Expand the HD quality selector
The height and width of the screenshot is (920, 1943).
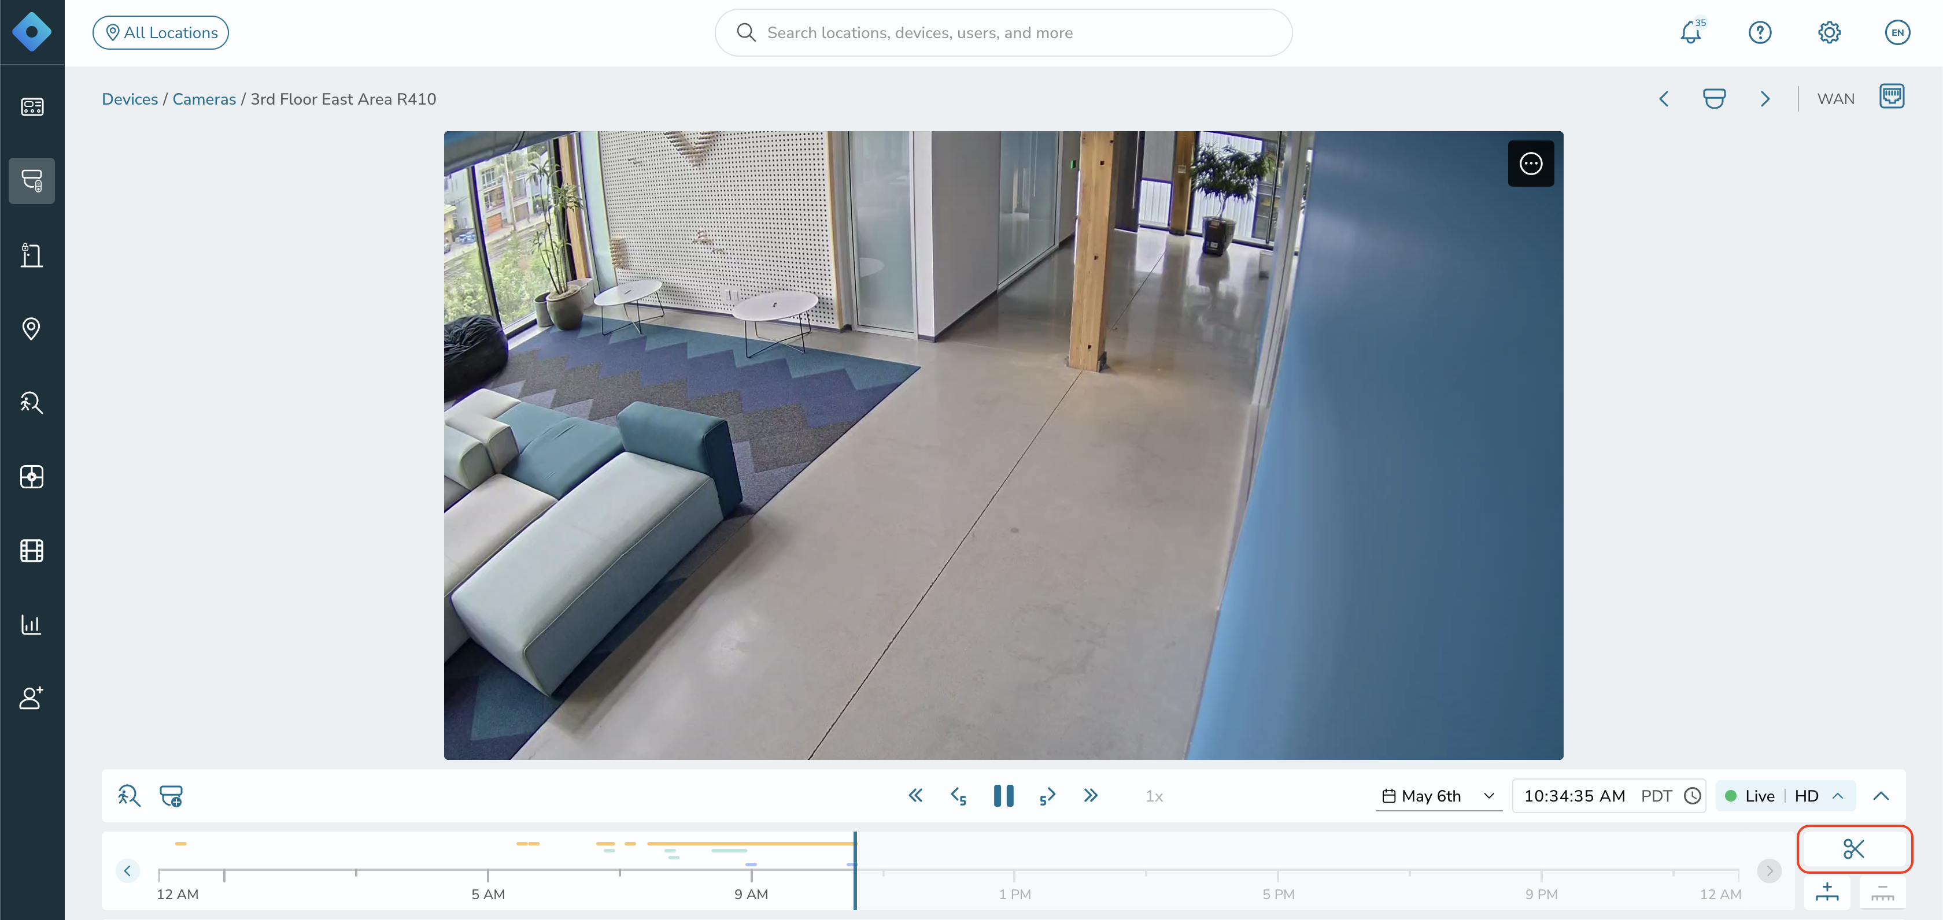coord(1818,796)
